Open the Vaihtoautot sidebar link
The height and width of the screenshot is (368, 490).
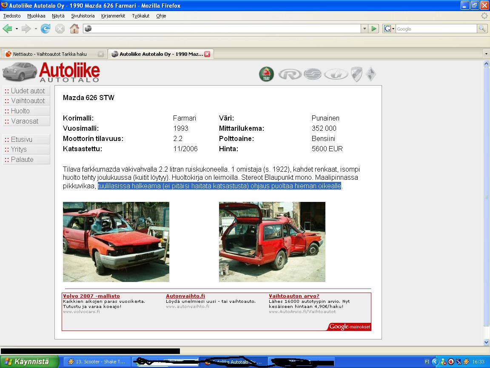pyautogui.click(x=28, y=101)
